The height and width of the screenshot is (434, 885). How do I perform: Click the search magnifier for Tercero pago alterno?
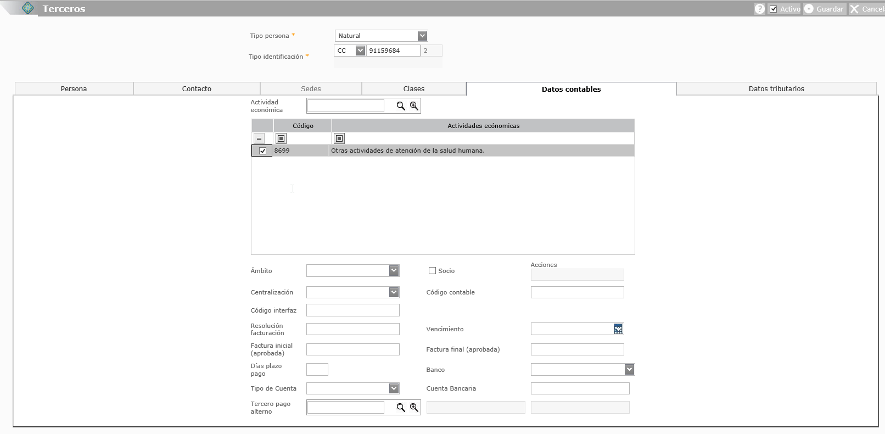[x=401, y=408]
